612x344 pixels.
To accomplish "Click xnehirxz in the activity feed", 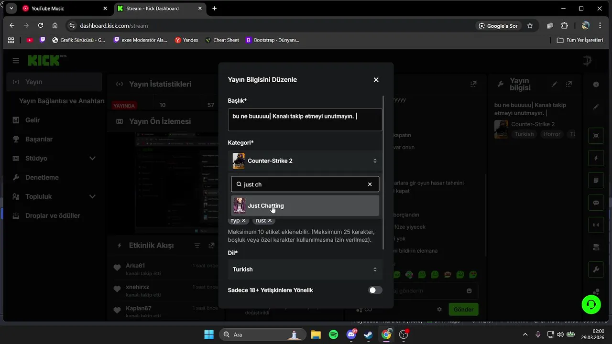I will 138,287.
